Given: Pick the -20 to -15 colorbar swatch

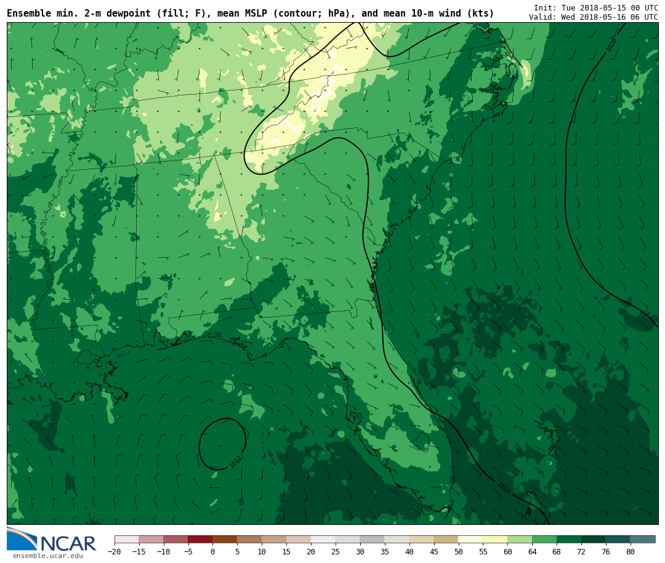Looking at the screenshot, I should 127,539.
